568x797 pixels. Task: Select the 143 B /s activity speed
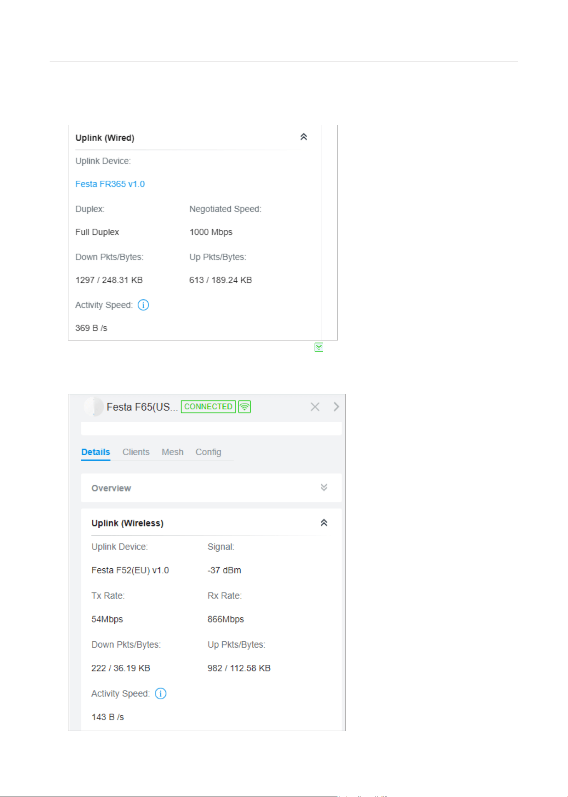tap(108, 717)
